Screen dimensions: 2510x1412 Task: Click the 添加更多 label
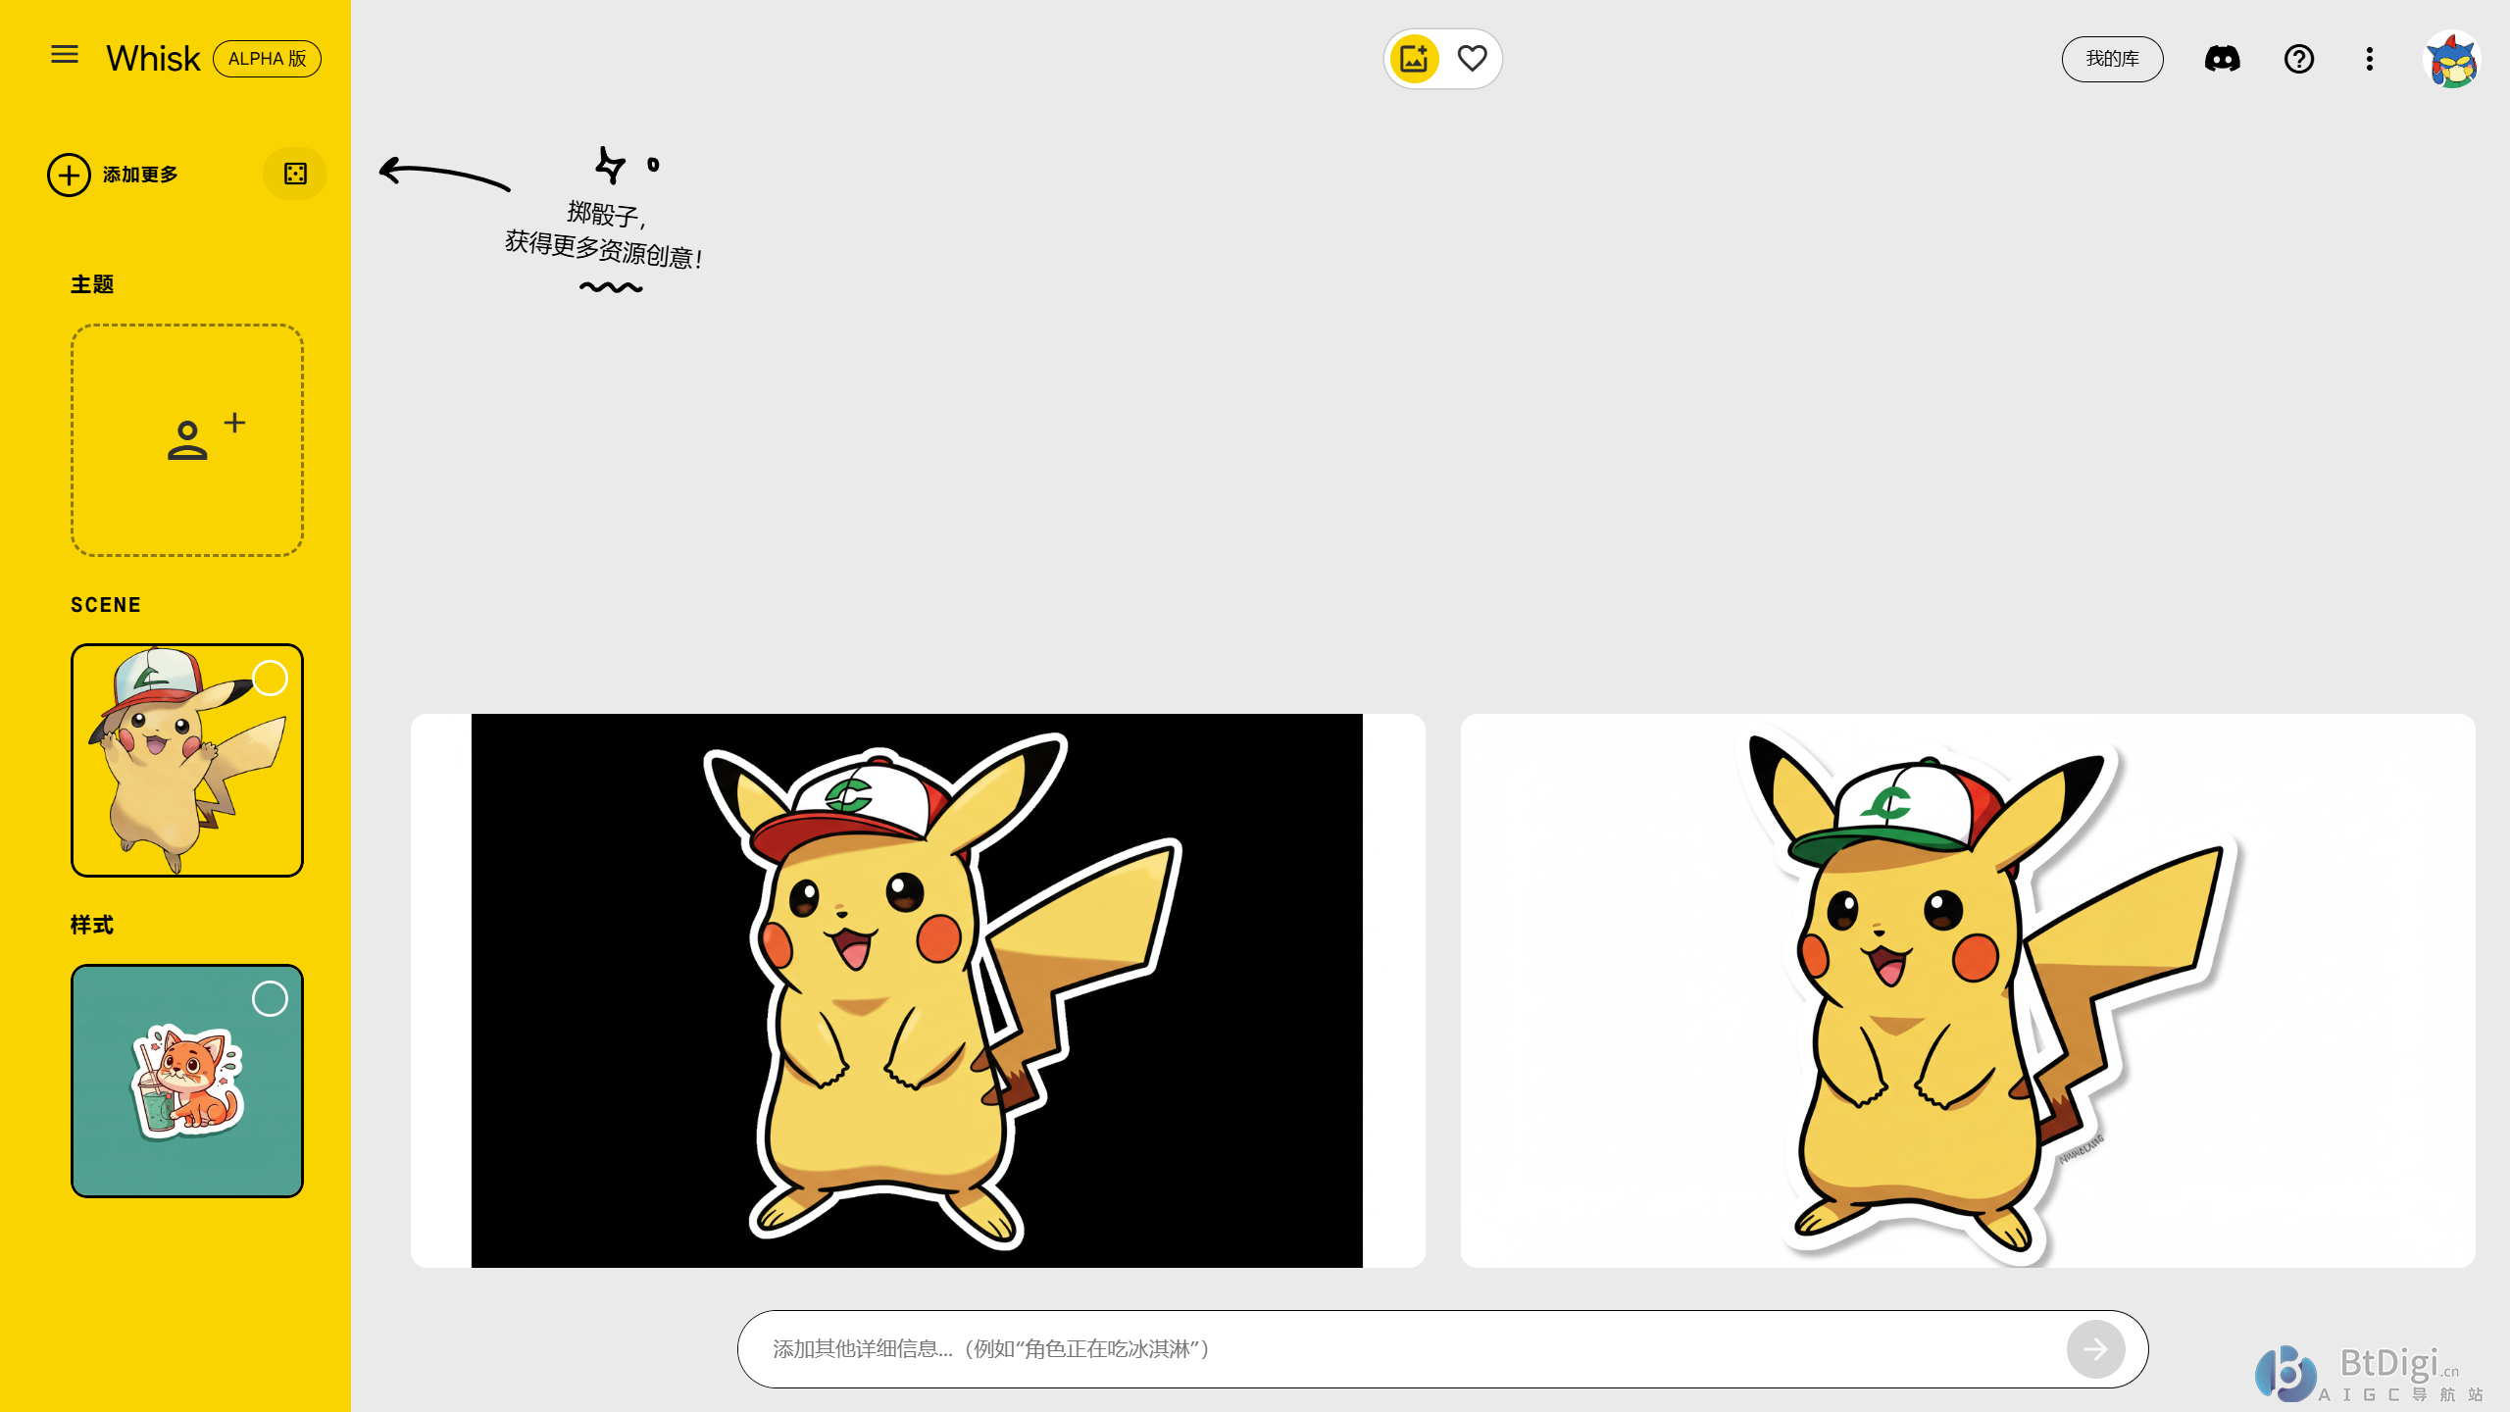[x=140, y=175]
